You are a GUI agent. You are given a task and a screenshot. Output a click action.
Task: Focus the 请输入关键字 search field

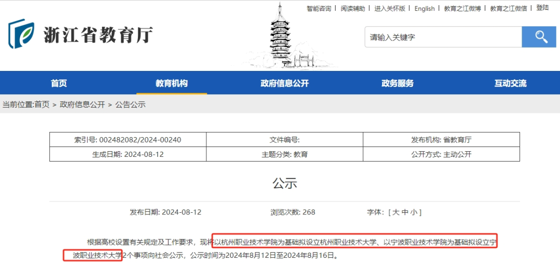(x=443, y=37)
